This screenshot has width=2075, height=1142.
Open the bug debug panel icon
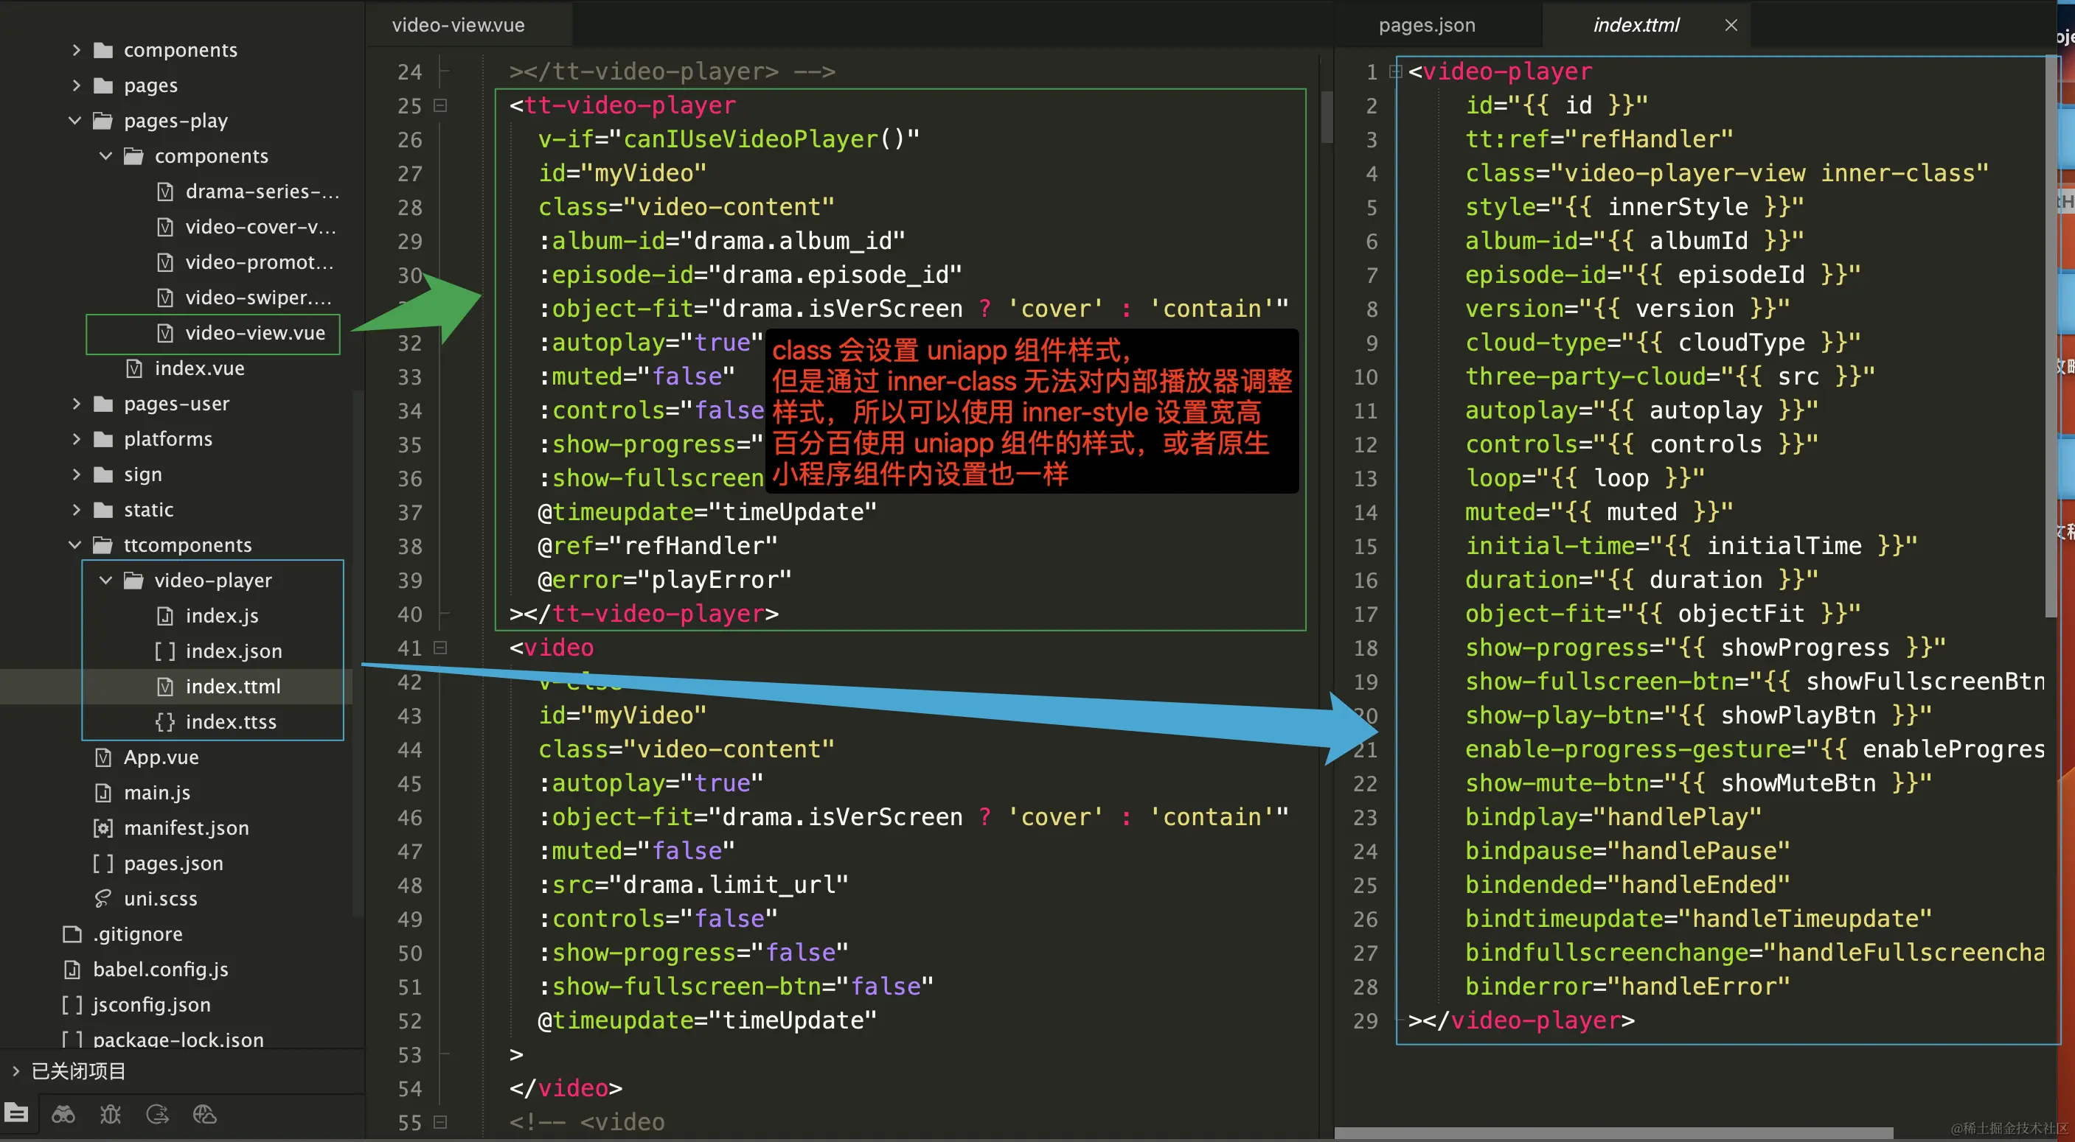pyautogui.click(x=111, y=1114)
